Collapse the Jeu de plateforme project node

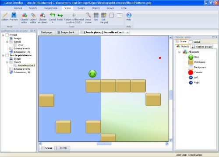point(3,55)
